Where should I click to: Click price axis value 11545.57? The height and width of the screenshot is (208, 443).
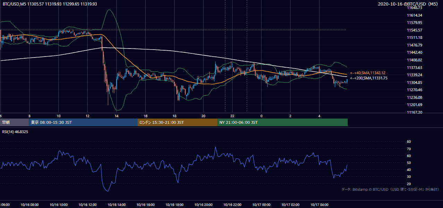click(414, 30)
